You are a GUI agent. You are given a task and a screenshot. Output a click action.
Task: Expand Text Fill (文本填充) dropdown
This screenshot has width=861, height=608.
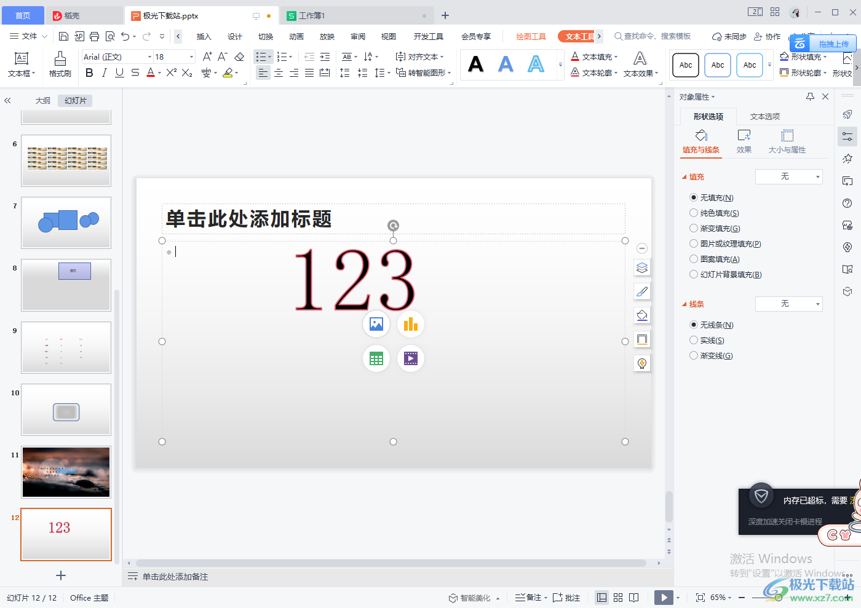pyautogui.click(x=616, y=57)
